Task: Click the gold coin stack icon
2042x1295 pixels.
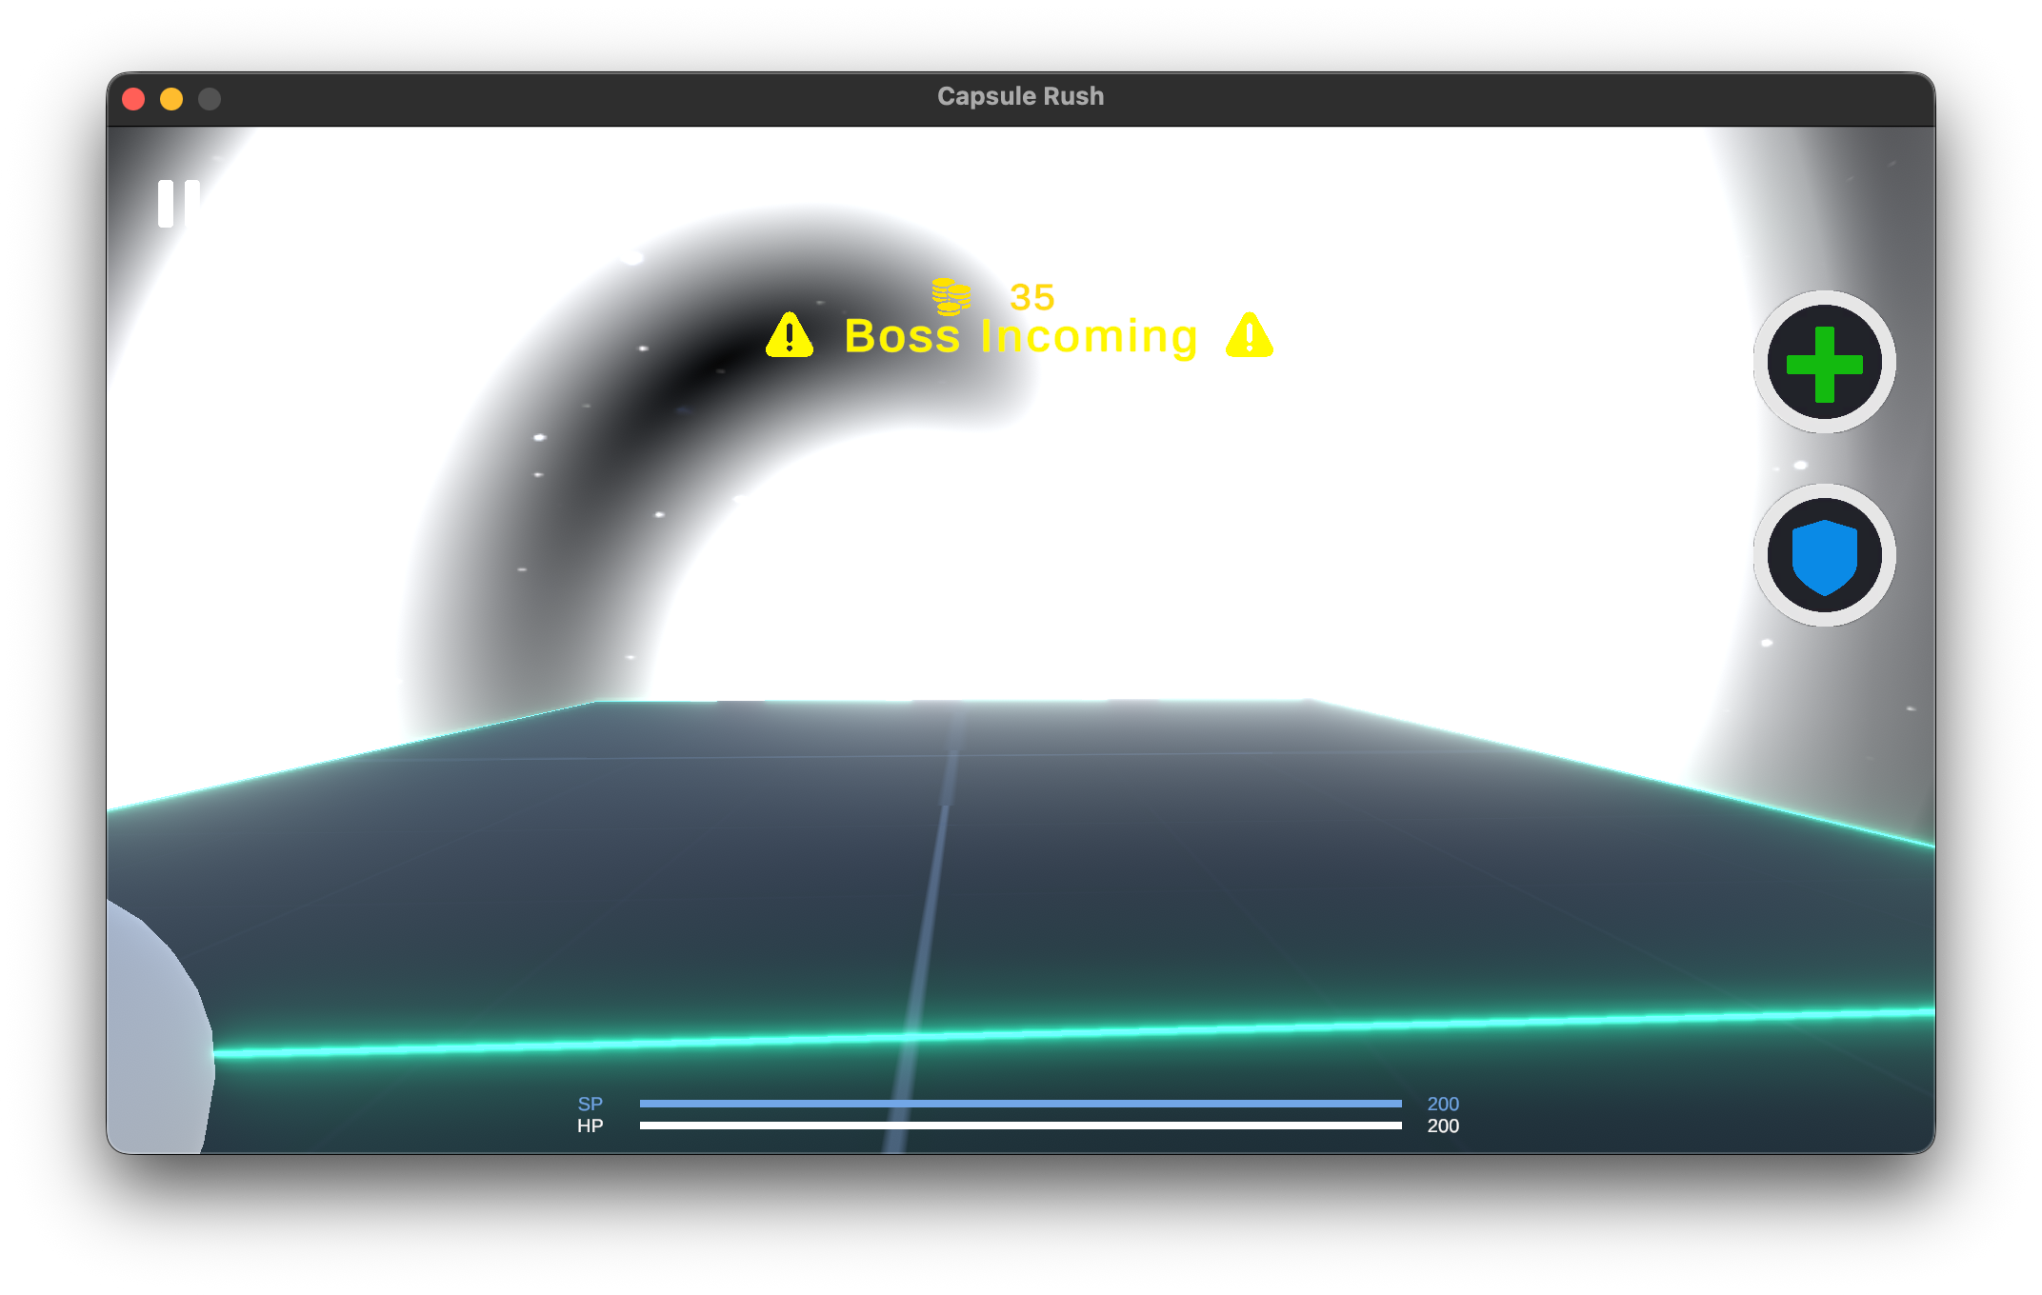Action: pos(951,296)
